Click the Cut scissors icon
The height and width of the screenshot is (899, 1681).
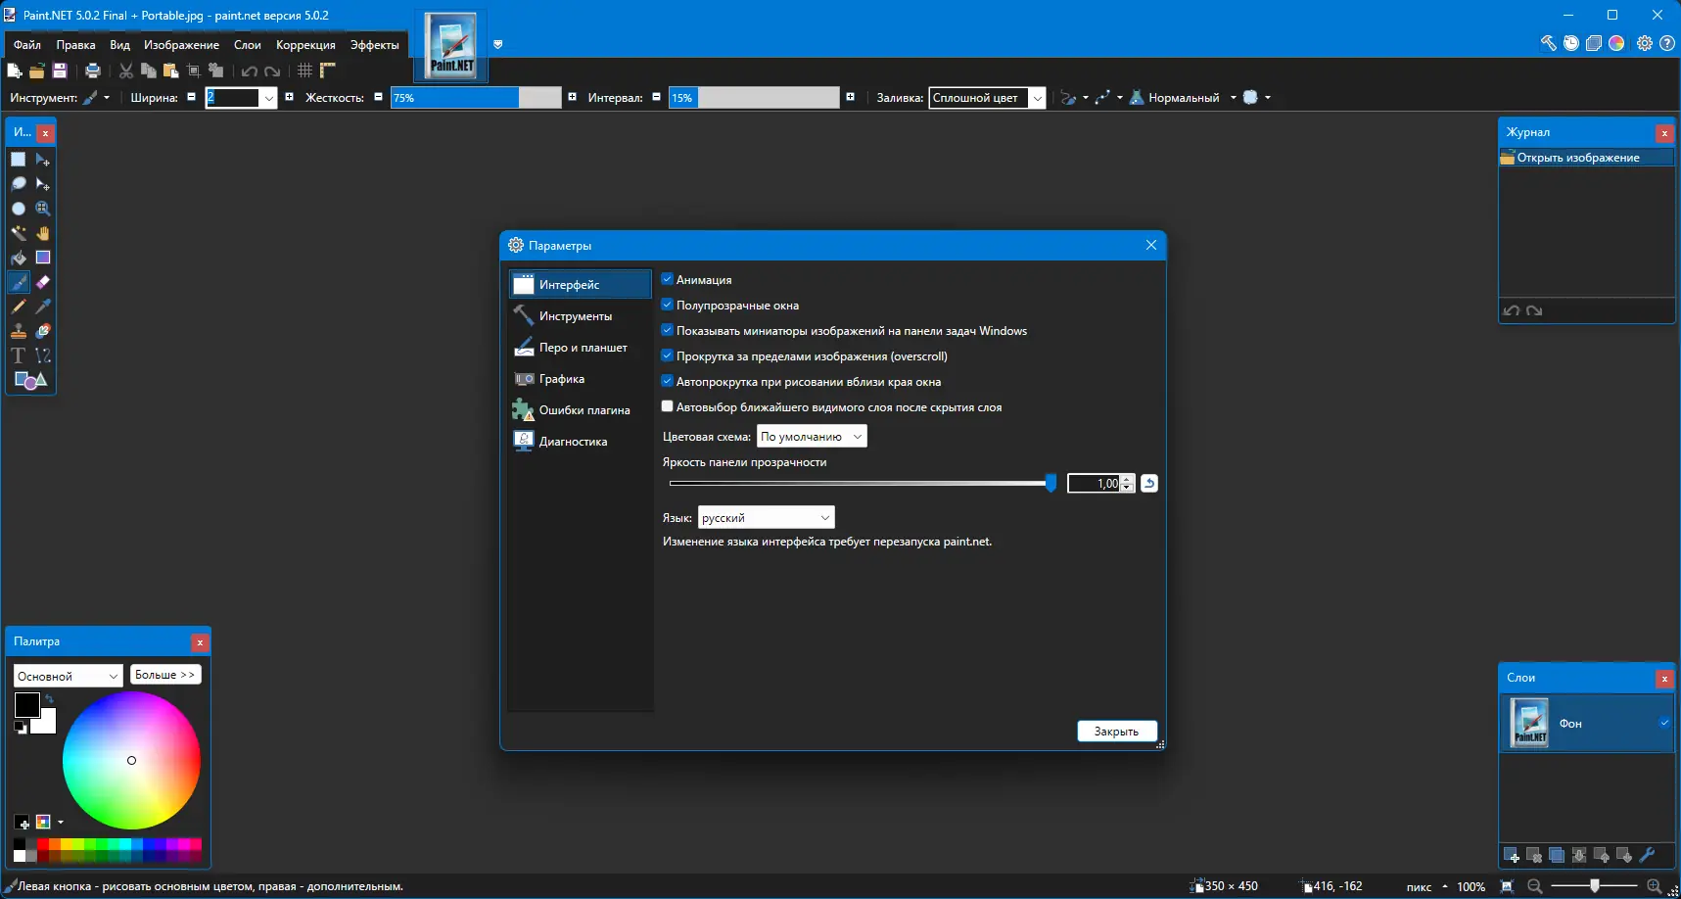pos(126,71)
